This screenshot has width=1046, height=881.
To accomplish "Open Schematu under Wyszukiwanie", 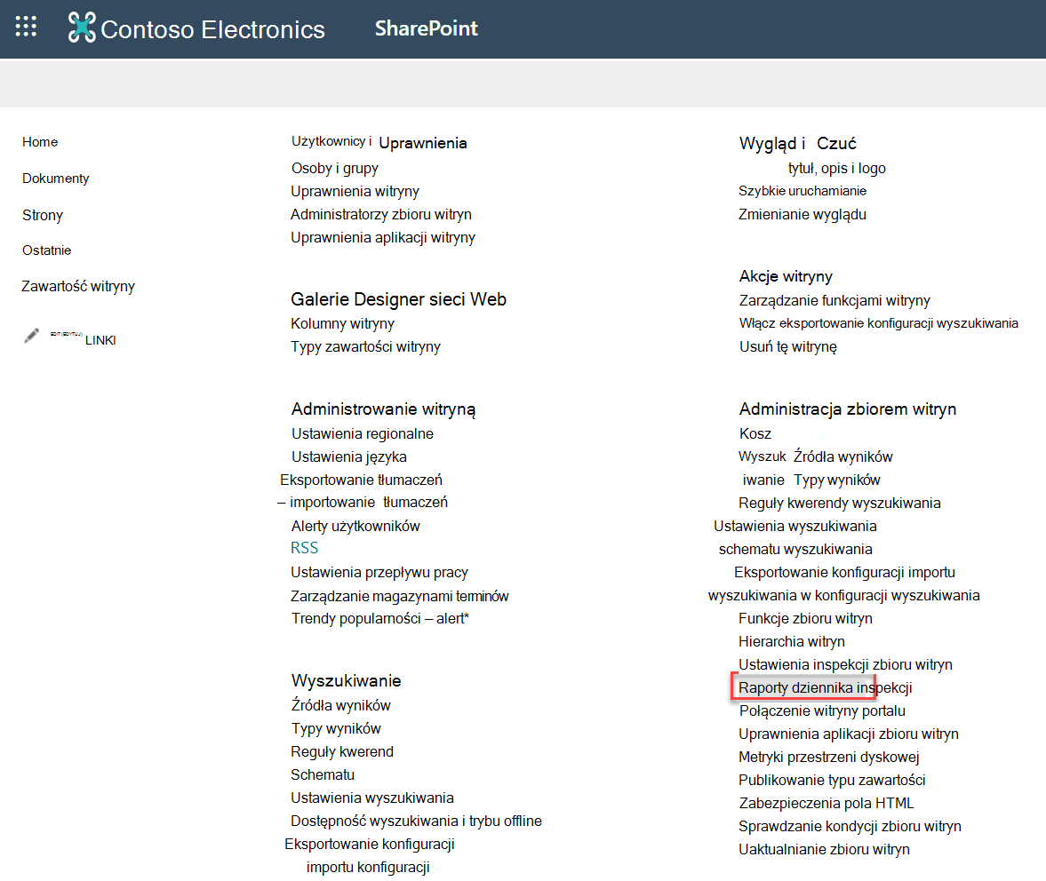I will [x=323, y=775].
